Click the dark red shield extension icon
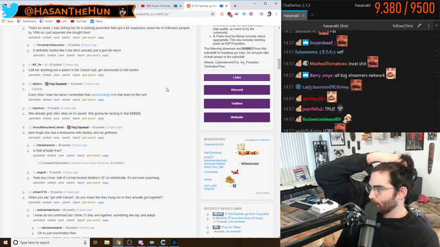Image resolution: width=440 pixels, height=247 pixels. tap(230, 14)
